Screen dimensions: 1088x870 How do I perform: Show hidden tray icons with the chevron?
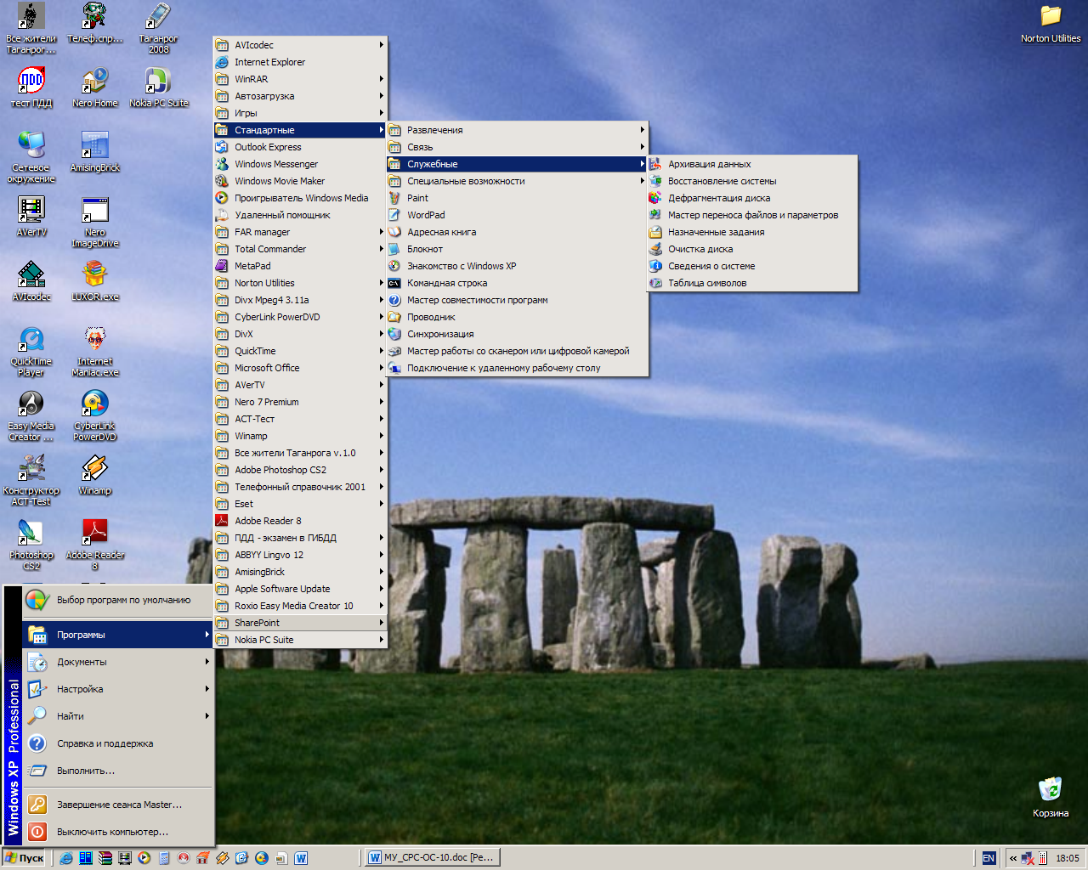[x=1013, y=858]
